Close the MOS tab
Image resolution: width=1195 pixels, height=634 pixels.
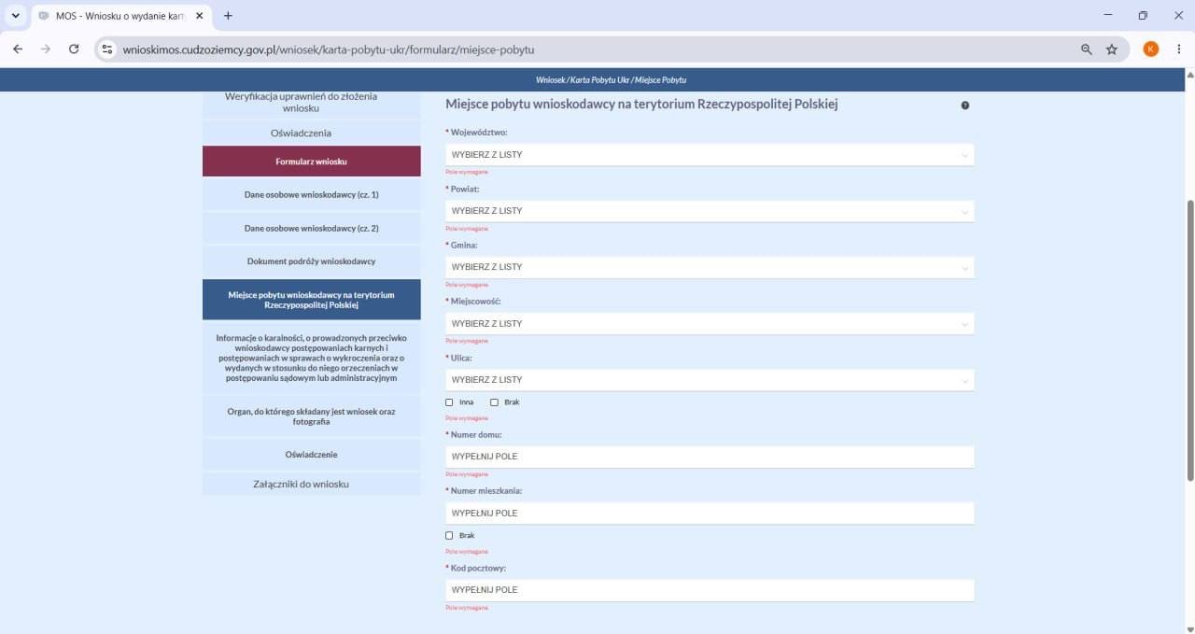[x=200, y=16]
